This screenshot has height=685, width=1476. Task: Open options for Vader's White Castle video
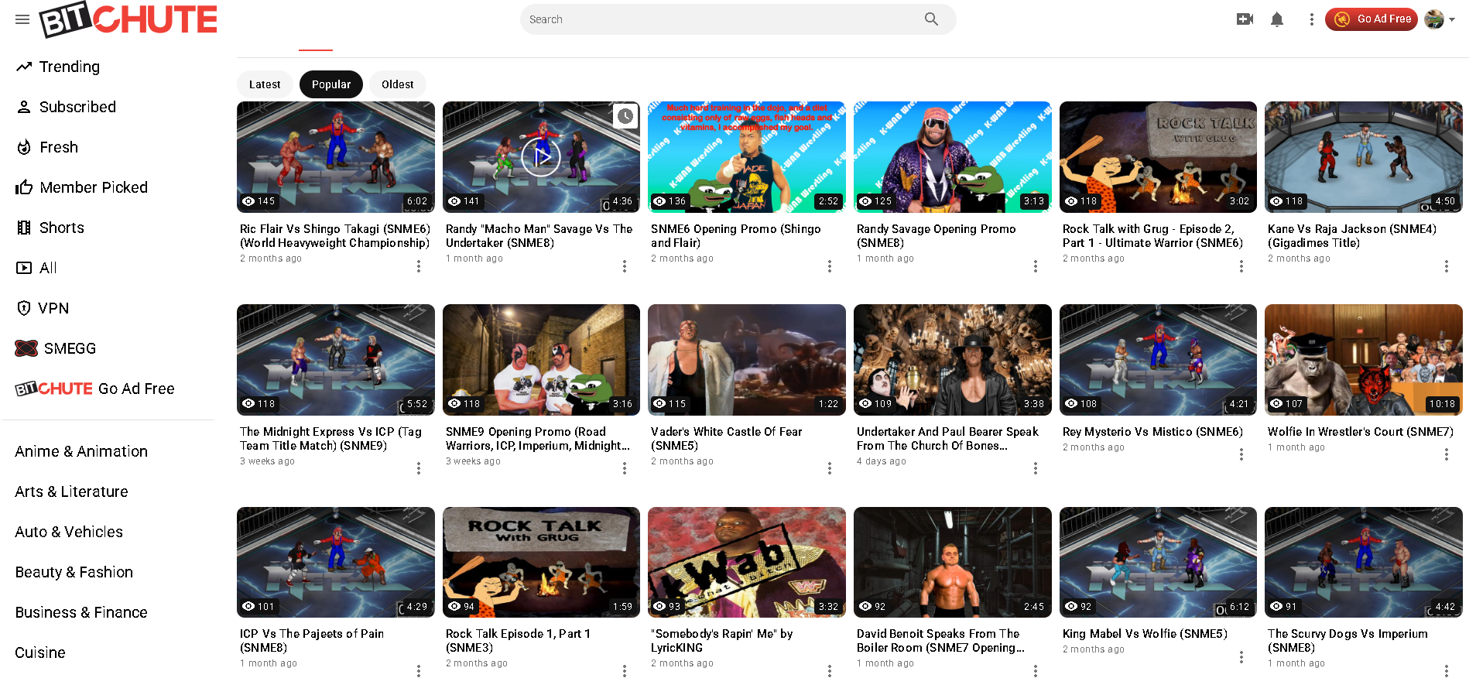(x=830, y=468)
